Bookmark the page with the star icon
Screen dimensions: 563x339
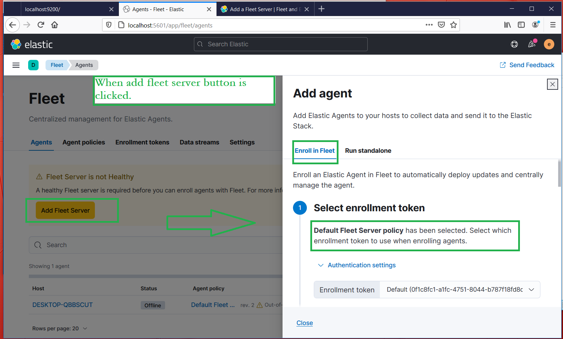coord(454,25)
